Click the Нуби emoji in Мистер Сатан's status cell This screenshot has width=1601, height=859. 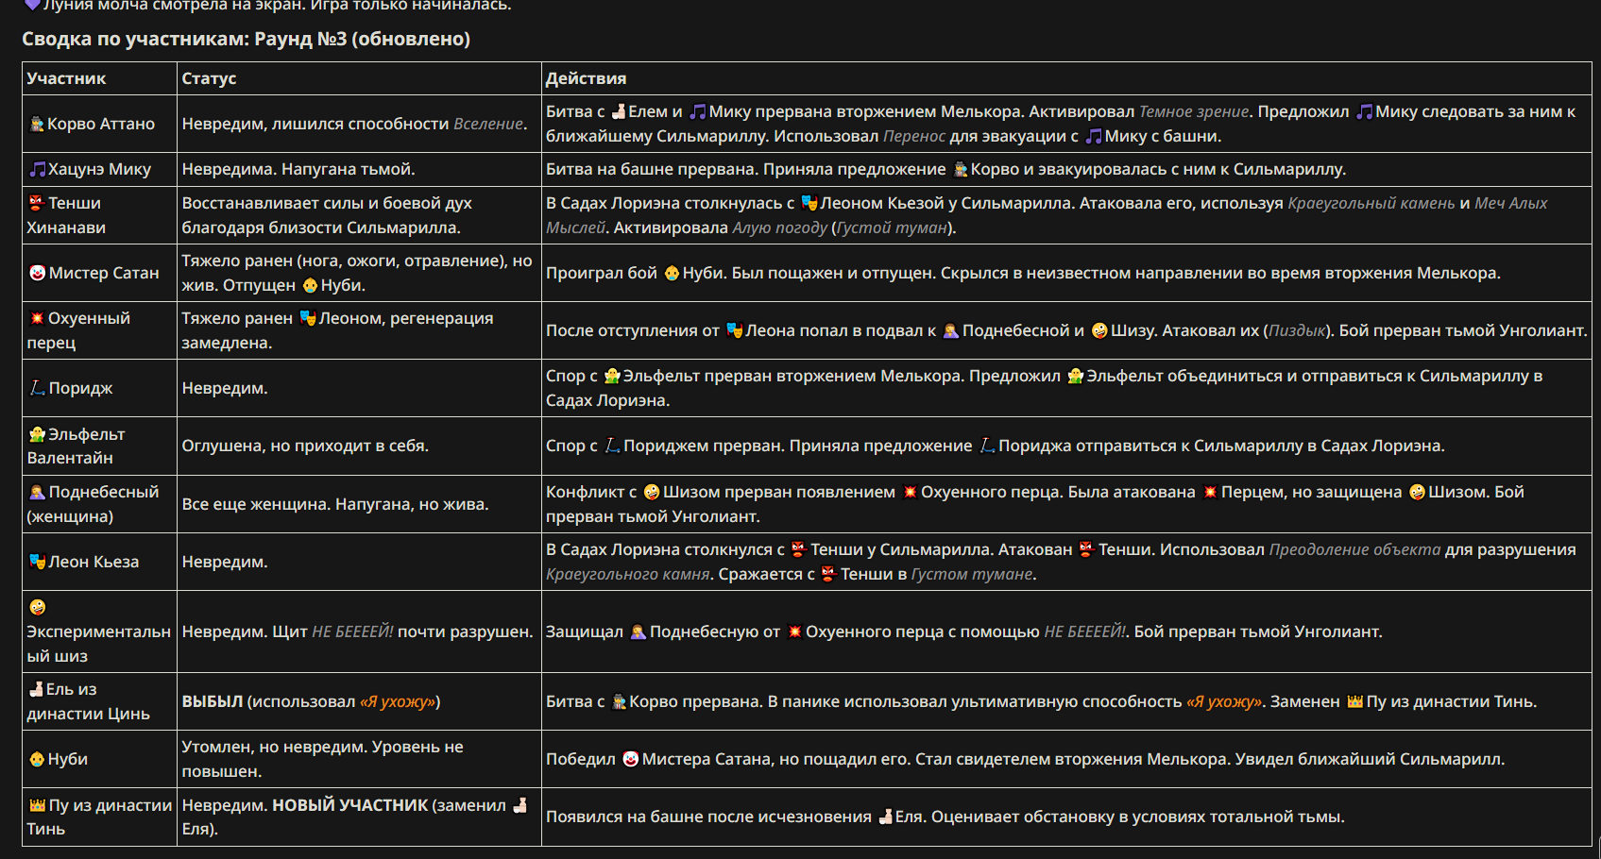[x=310, y=285]
